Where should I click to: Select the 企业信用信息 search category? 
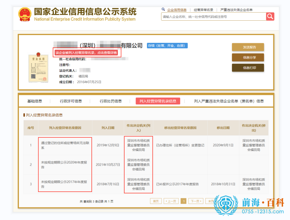coord(177,10)
